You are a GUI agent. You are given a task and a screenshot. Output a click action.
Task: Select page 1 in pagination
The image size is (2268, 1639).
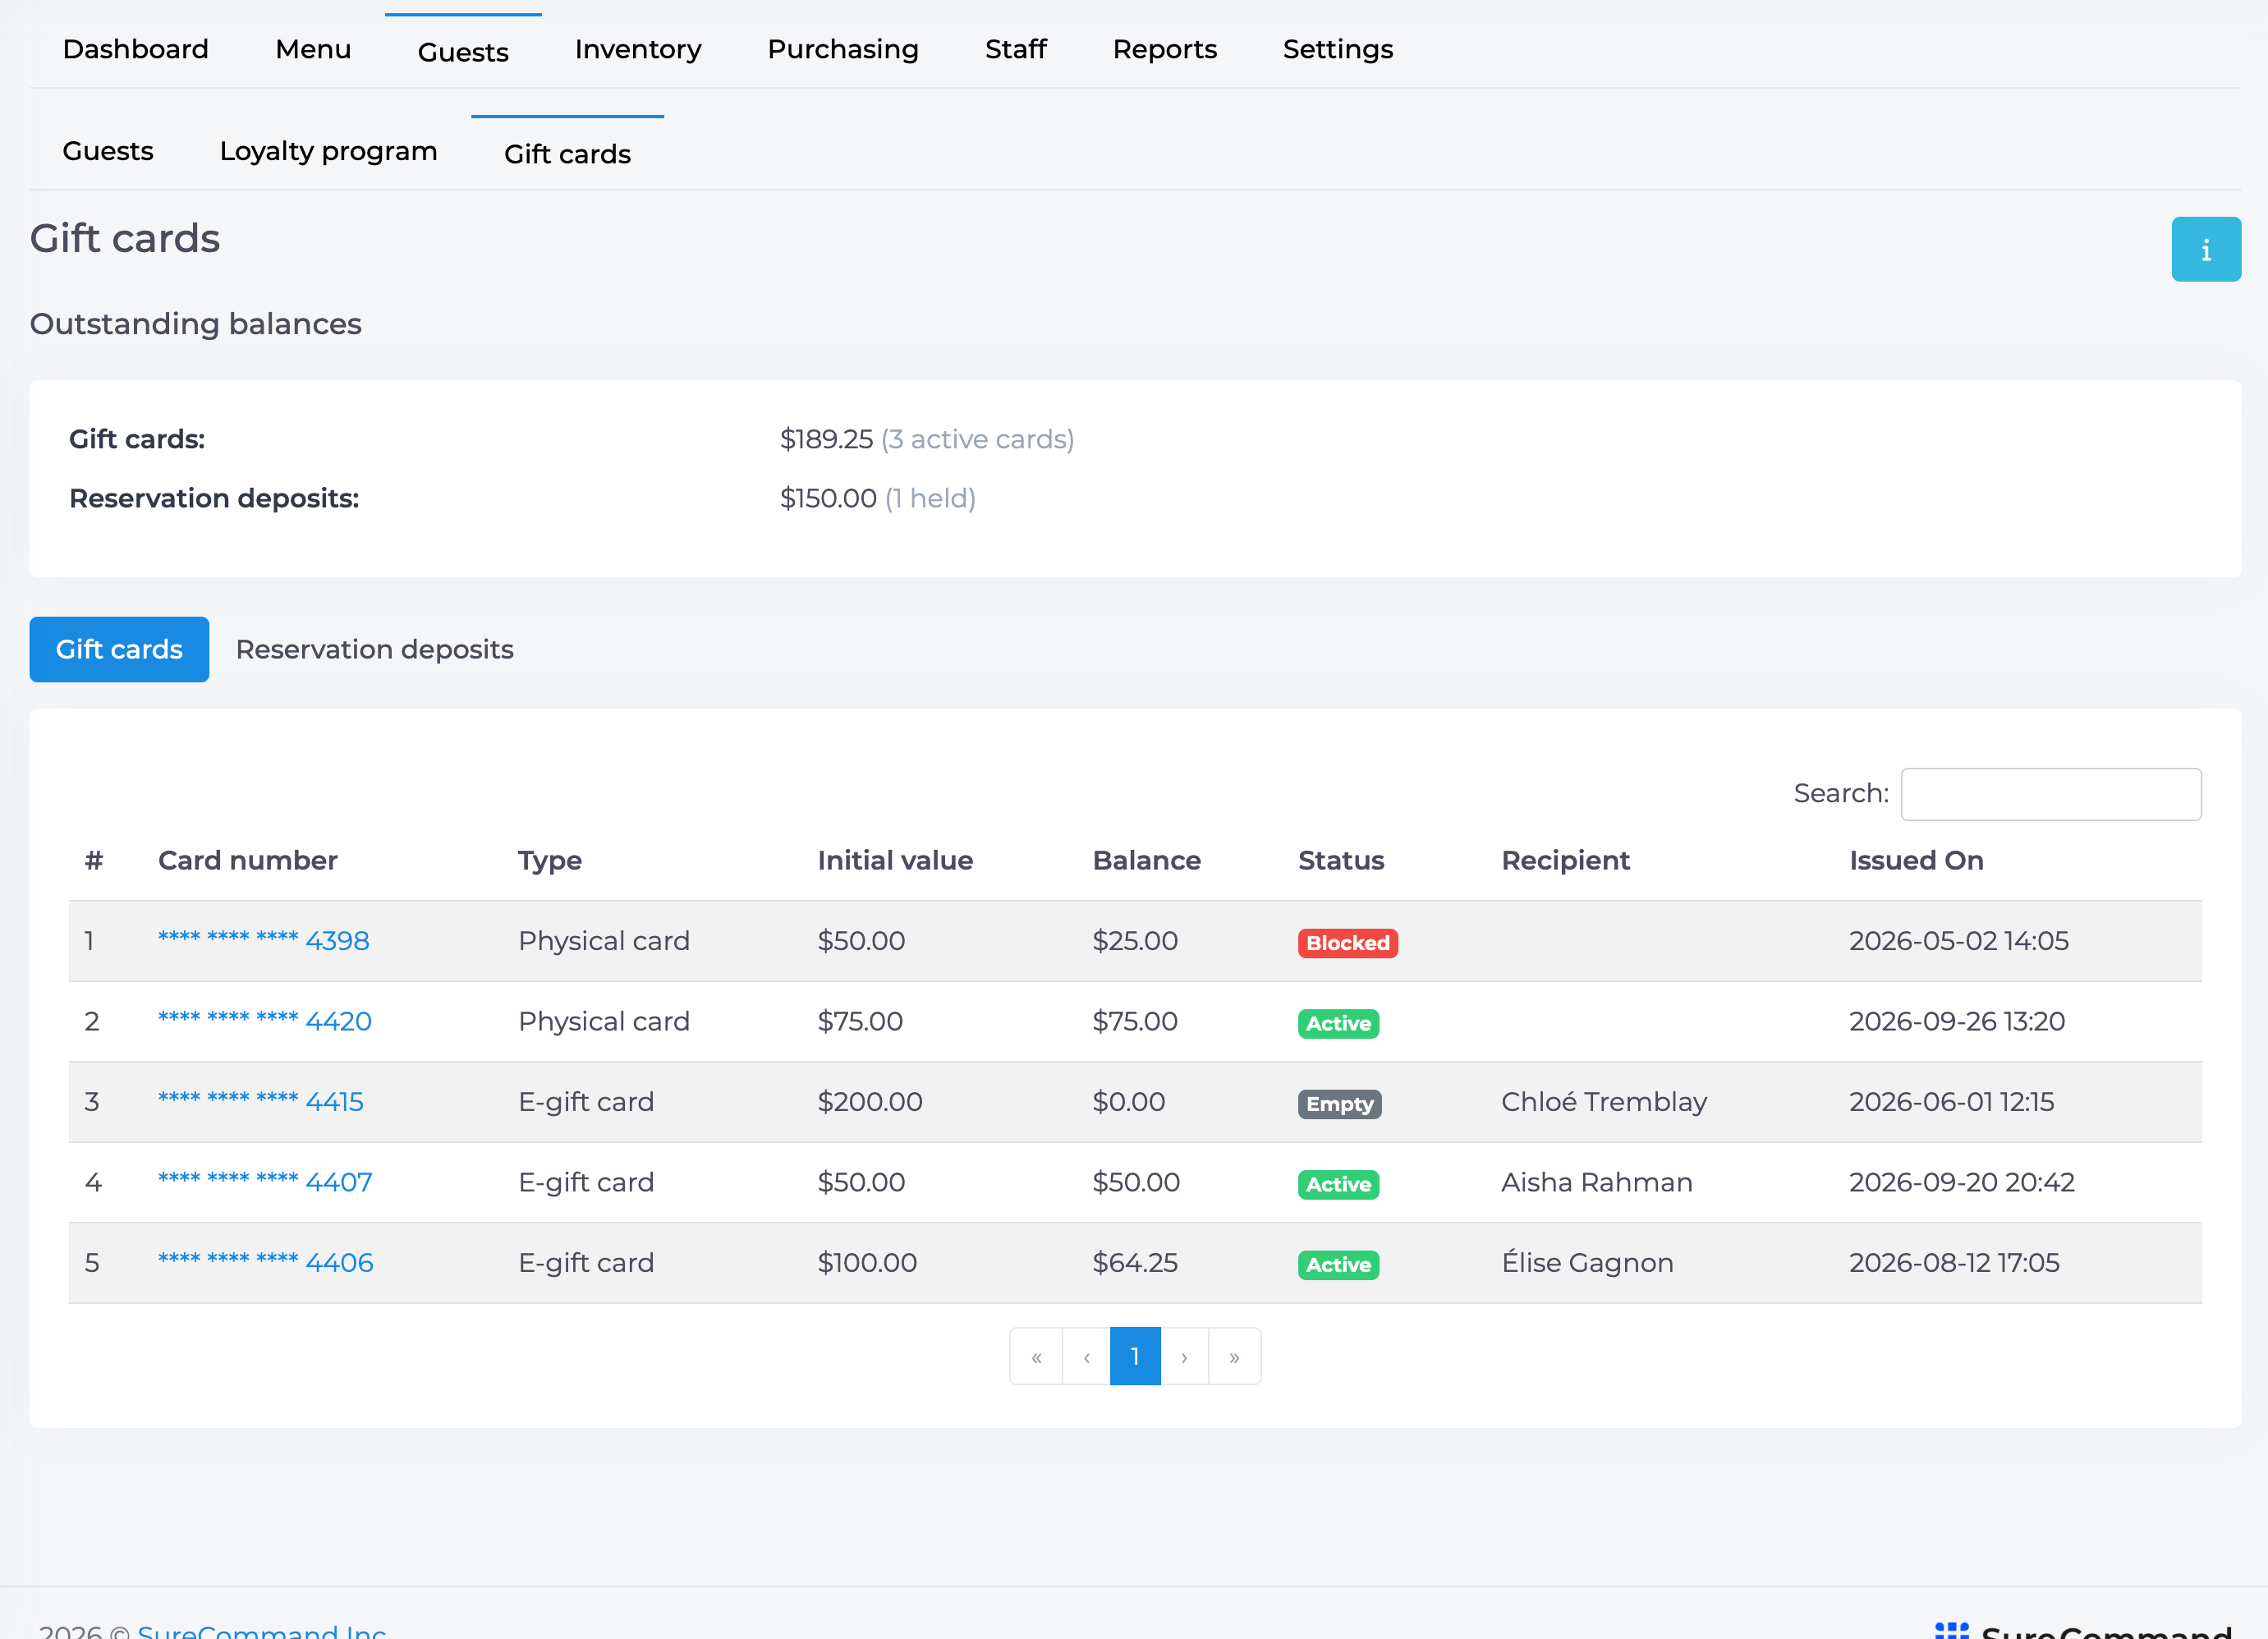click(1135, 1356)
